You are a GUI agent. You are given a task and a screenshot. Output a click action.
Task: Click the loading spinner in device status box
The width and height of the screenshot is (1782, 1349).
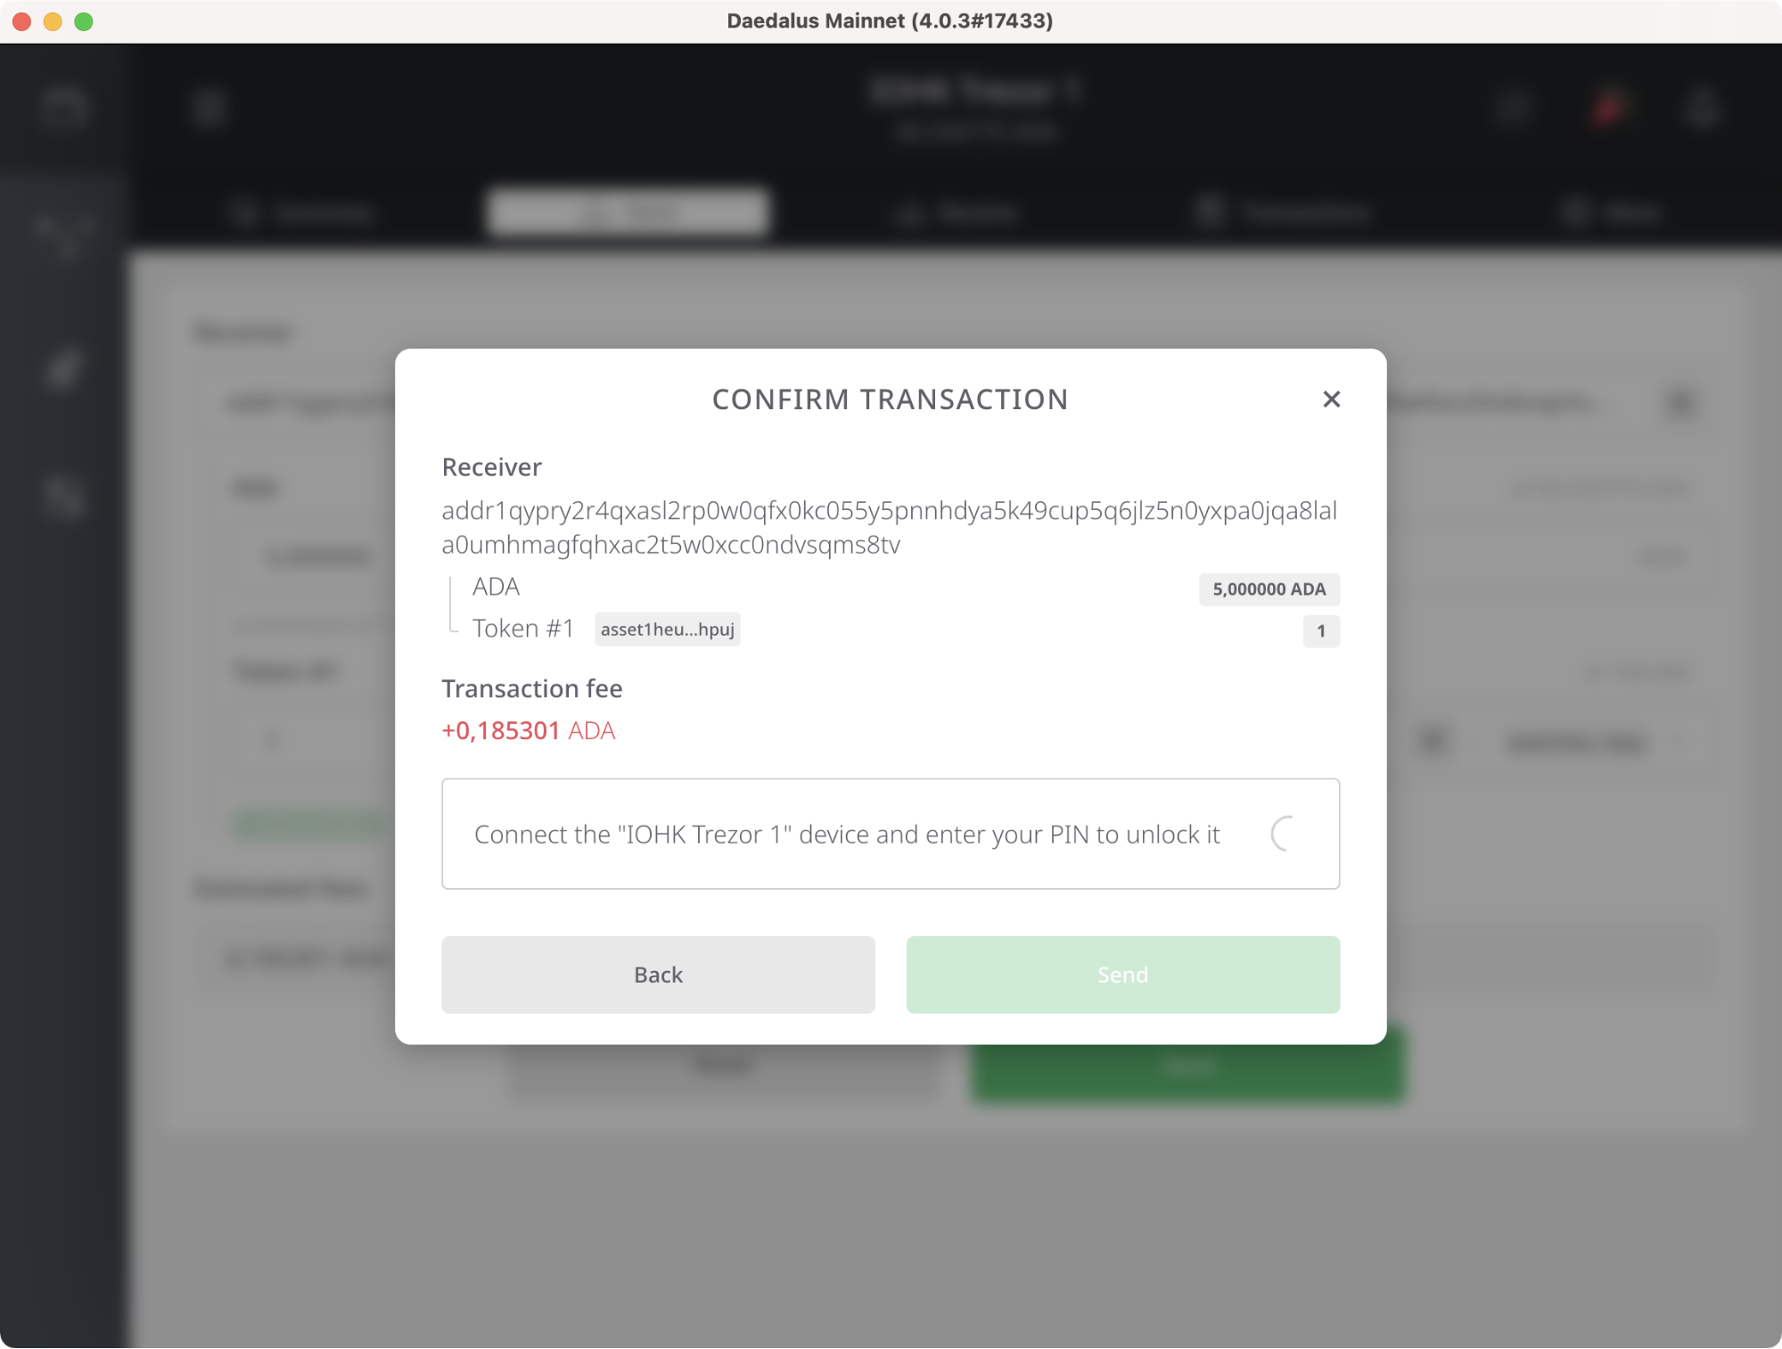coord(1286,834)
